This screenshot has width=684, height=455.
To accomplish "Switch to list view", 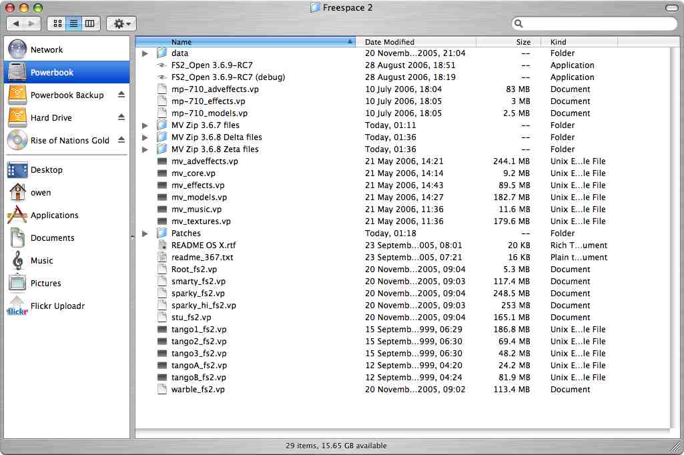I will click(73, 23).
